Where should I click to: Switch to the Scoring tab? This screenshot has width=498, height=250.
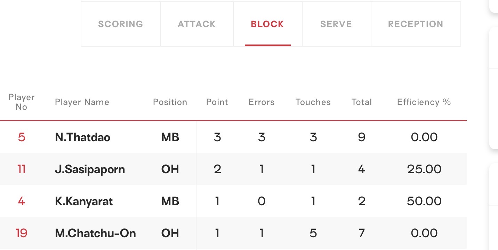(121, 24)
